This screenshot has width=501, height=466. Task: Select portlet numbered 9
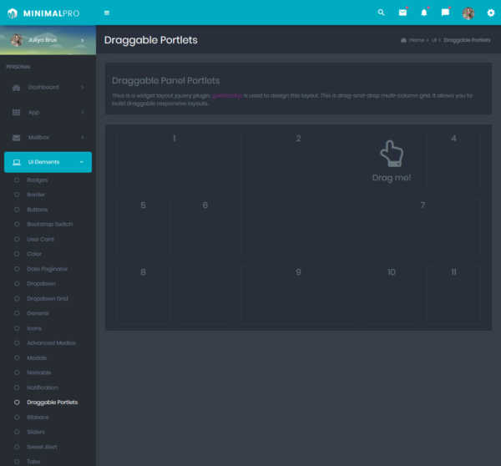(298, 294)
